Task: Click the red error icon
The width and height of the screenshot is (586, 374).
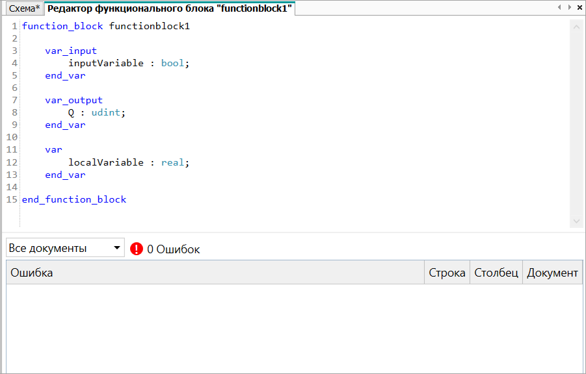Action: (136, 249)
